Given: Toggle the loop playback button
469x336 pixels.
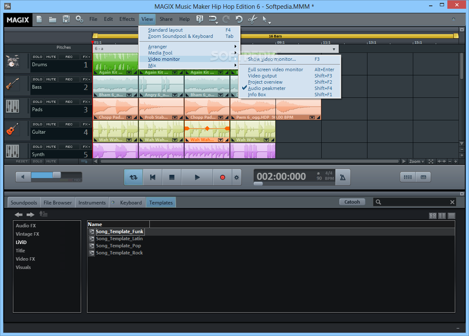Looking at the screenshot, I should pyautogui.click(x=134, y=177).
